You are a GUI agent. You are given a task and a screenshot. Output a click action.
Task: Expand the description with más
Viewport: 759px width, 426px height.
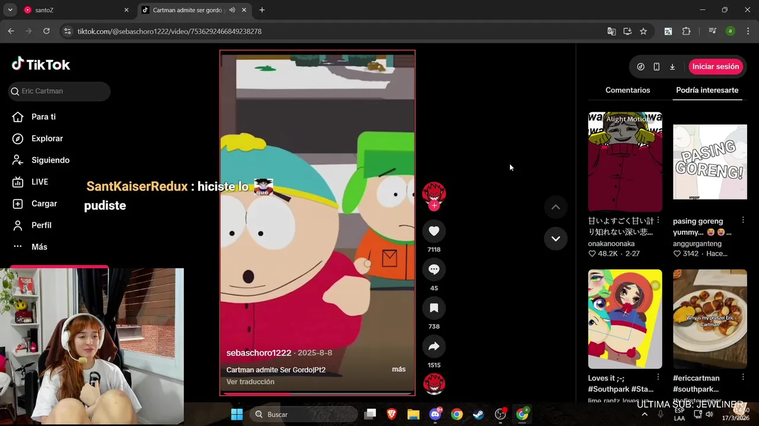click(398, 369)
